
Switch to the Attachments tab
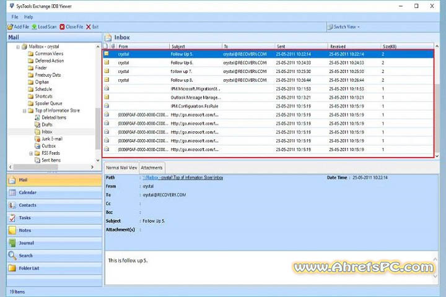point(152,168)
